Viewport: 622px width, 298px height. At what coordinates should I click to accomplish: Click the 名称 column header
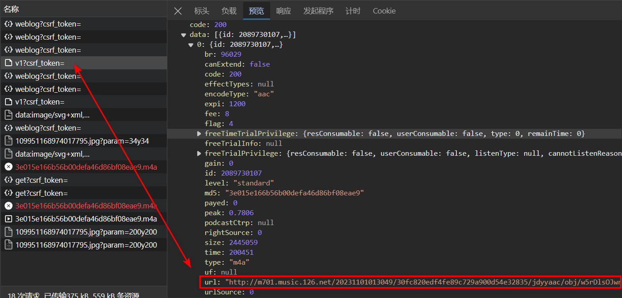click(11, 9)
